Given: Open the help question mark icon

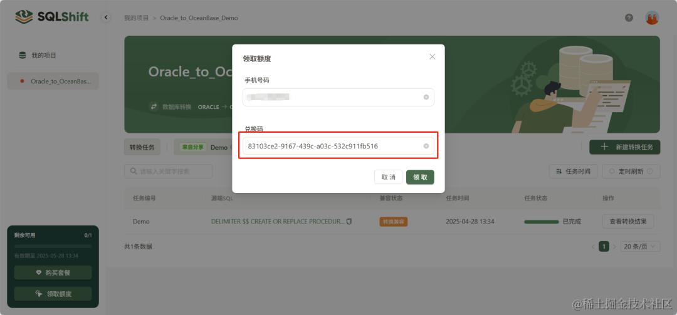Looking at the screenshot, I should click(x=629, y=18).
